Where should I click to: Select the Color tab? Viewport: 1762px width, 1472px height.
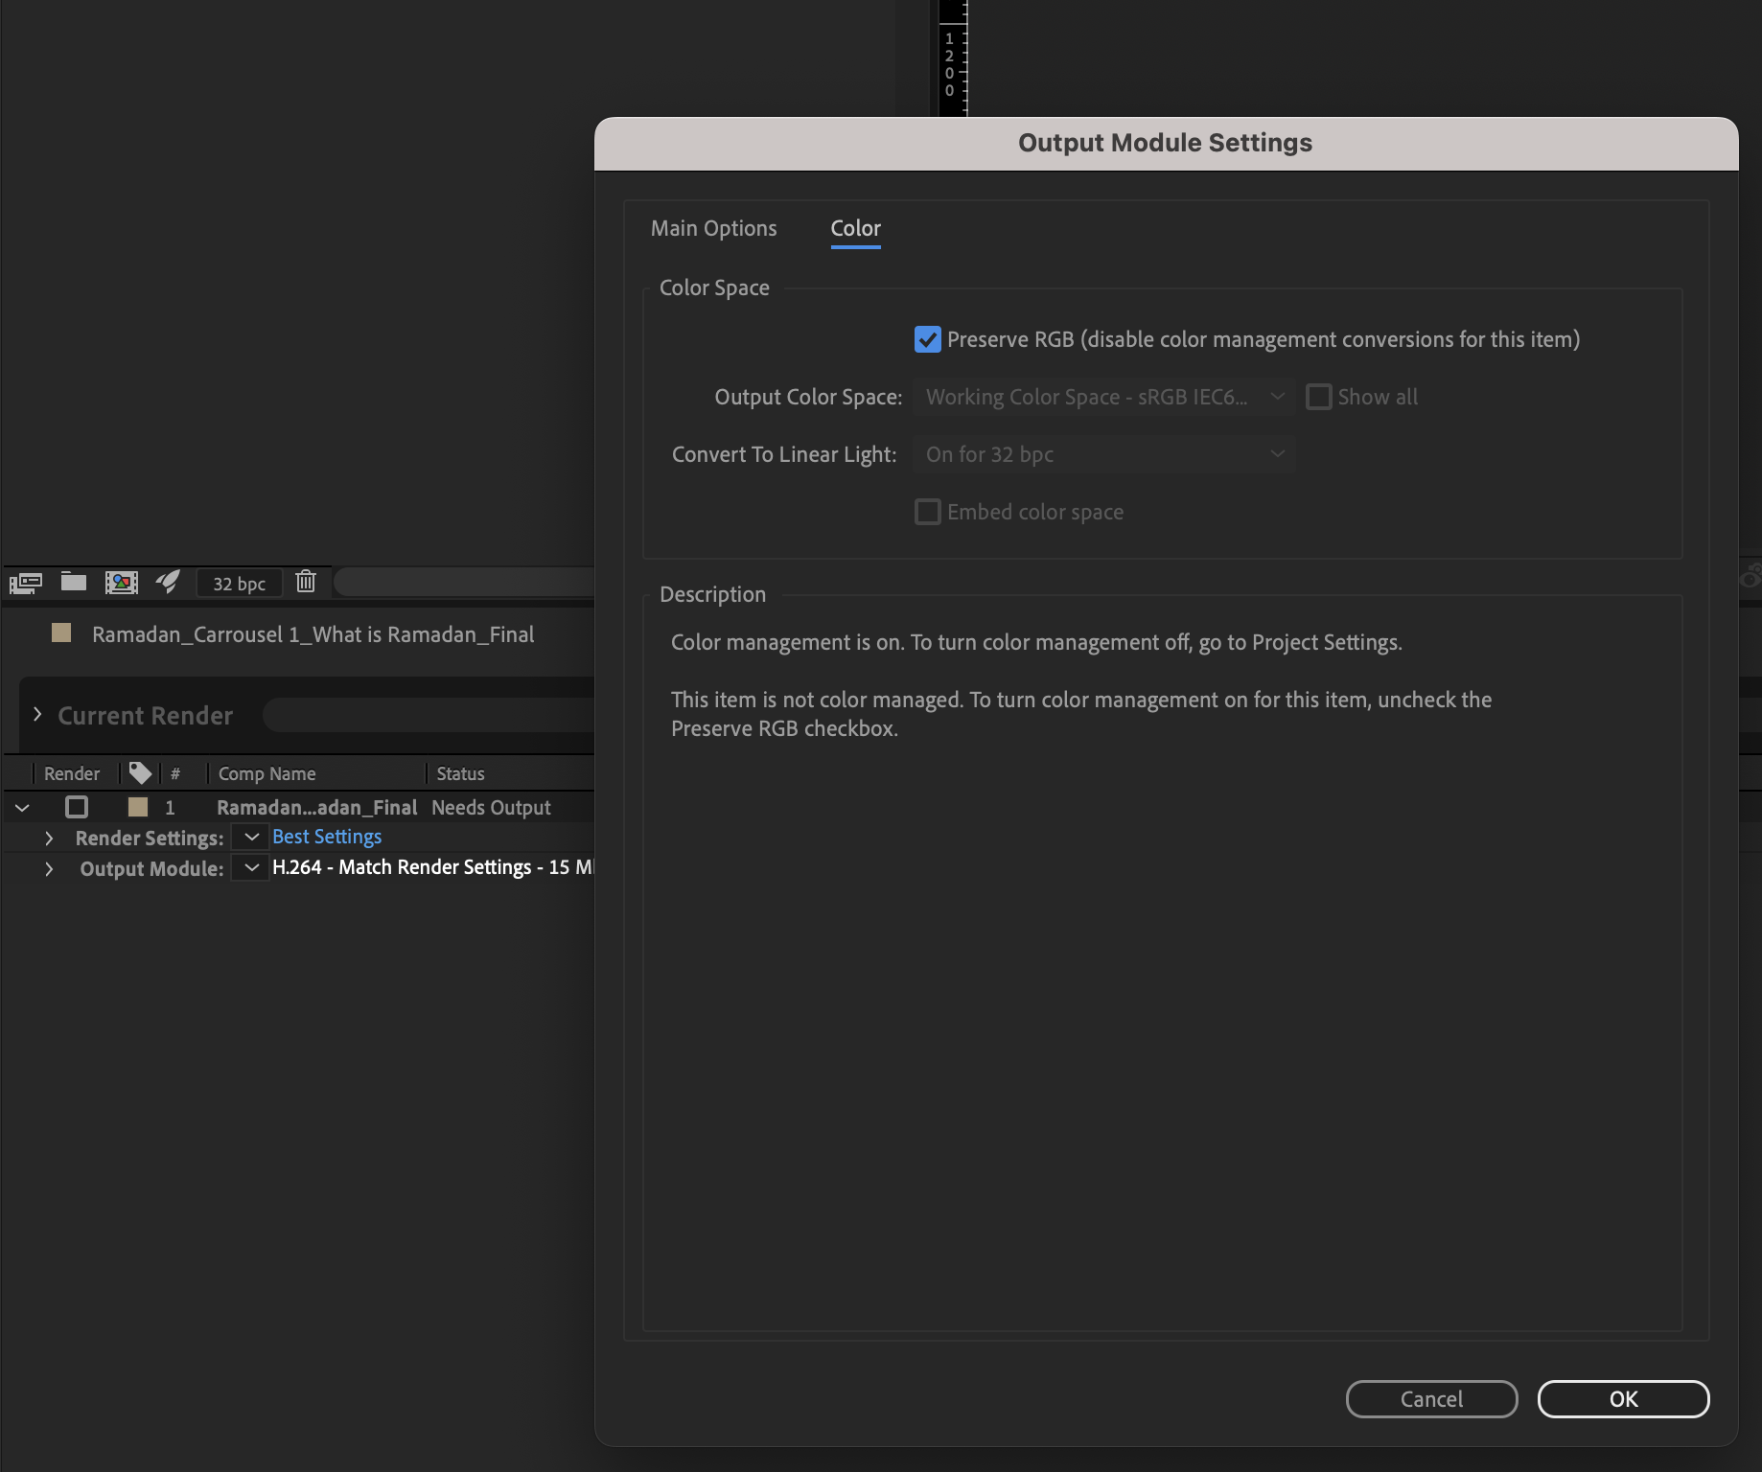(x=855, y=228)
